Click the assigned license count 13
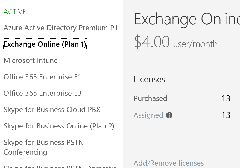This screenshot has width=240, height=168. (x=226, y=115)
